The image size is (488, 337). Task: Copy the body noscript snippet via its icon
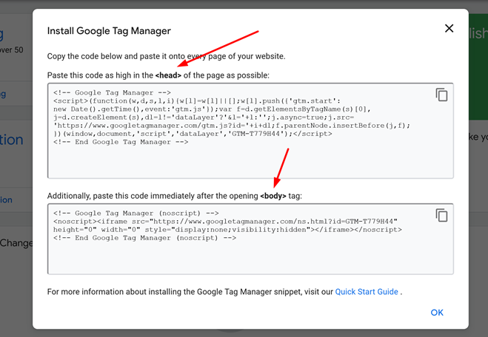[441, 215]
